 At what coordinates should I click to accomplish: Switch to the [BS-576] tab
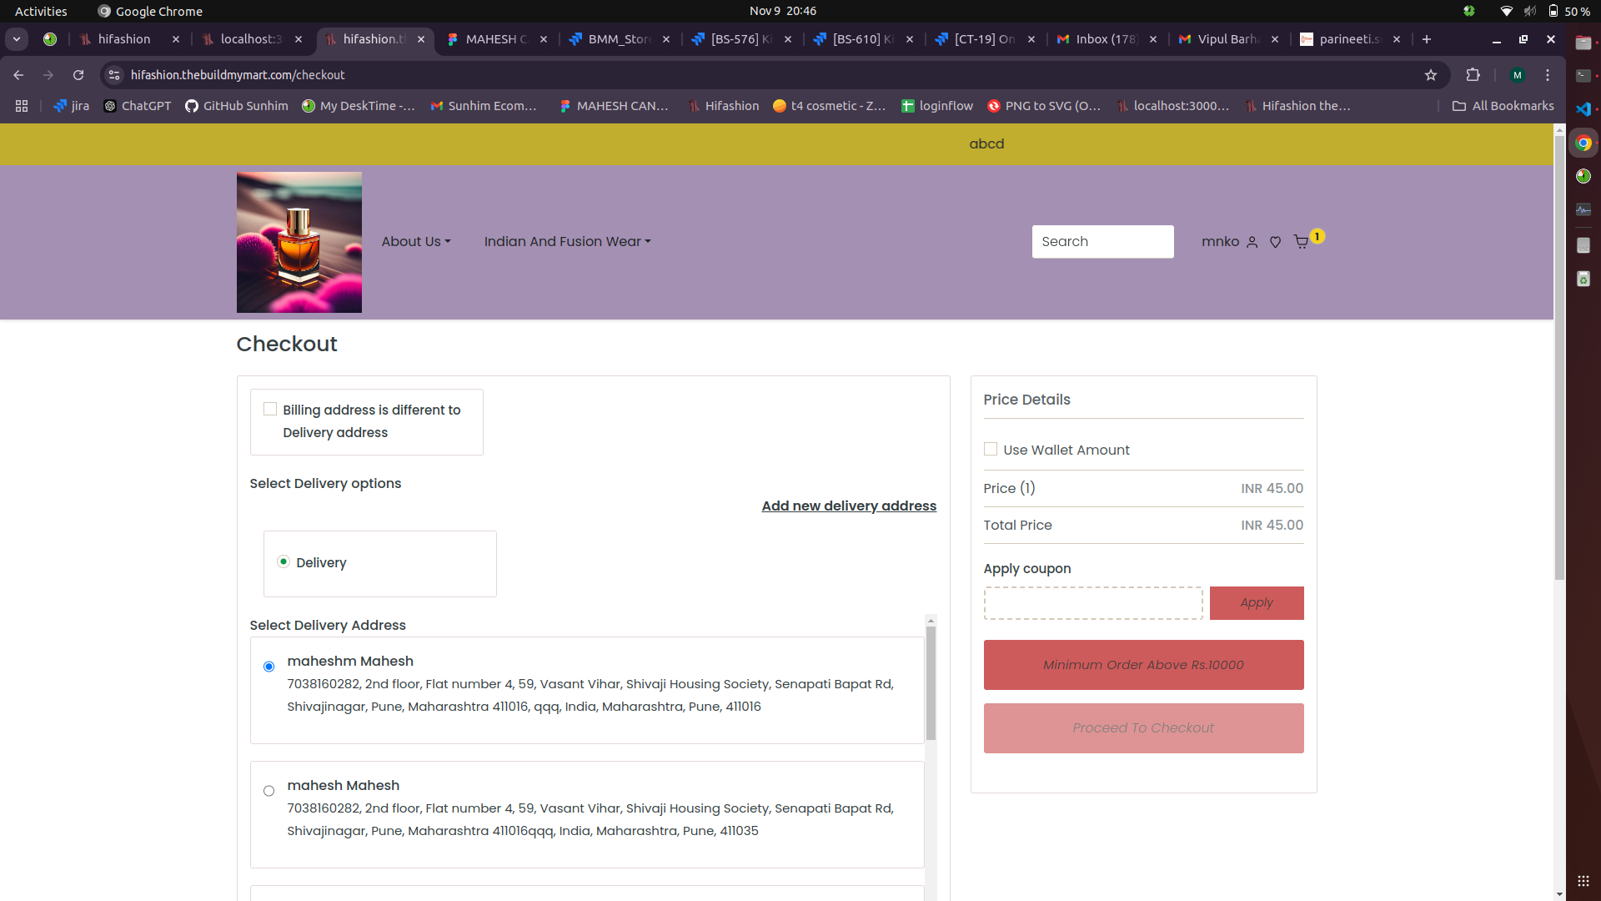click(741, 39)
